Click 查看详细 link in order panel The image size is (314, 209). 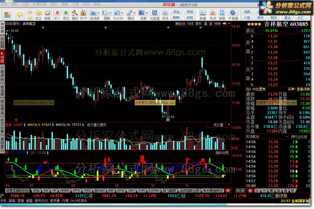(x=303, y=89)
